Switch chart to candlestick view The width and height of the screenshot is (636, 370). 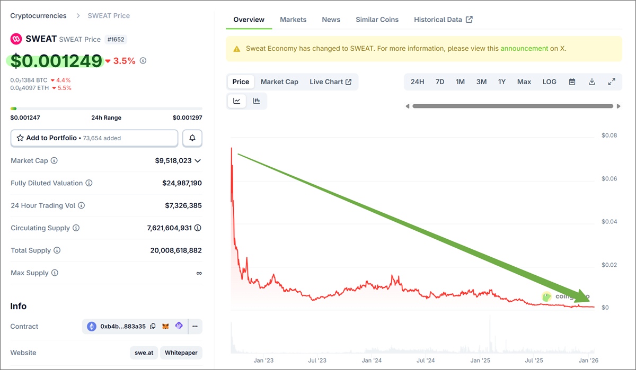coord(257,100)
